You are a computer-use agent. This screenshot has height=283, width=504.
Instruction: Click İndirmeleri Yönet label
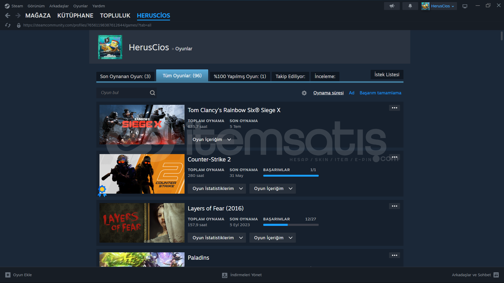[246, 275]
